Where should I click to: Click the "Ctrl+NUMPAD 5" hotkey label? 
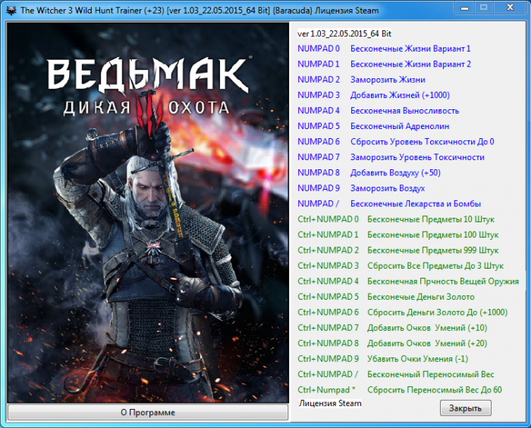click(x=328, y=297)
